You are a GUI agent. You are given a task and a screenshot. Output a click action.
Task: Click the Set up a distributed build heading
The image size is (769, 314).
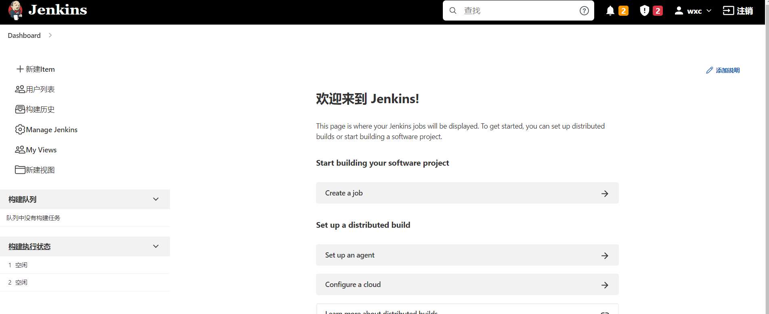[x=363, y=225]
